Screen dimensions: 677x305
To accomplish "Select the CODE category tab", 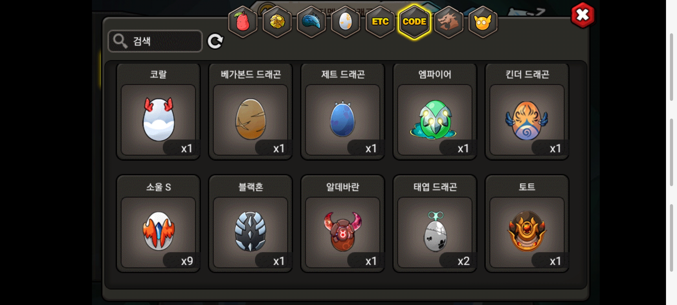I will pos(414,22).
